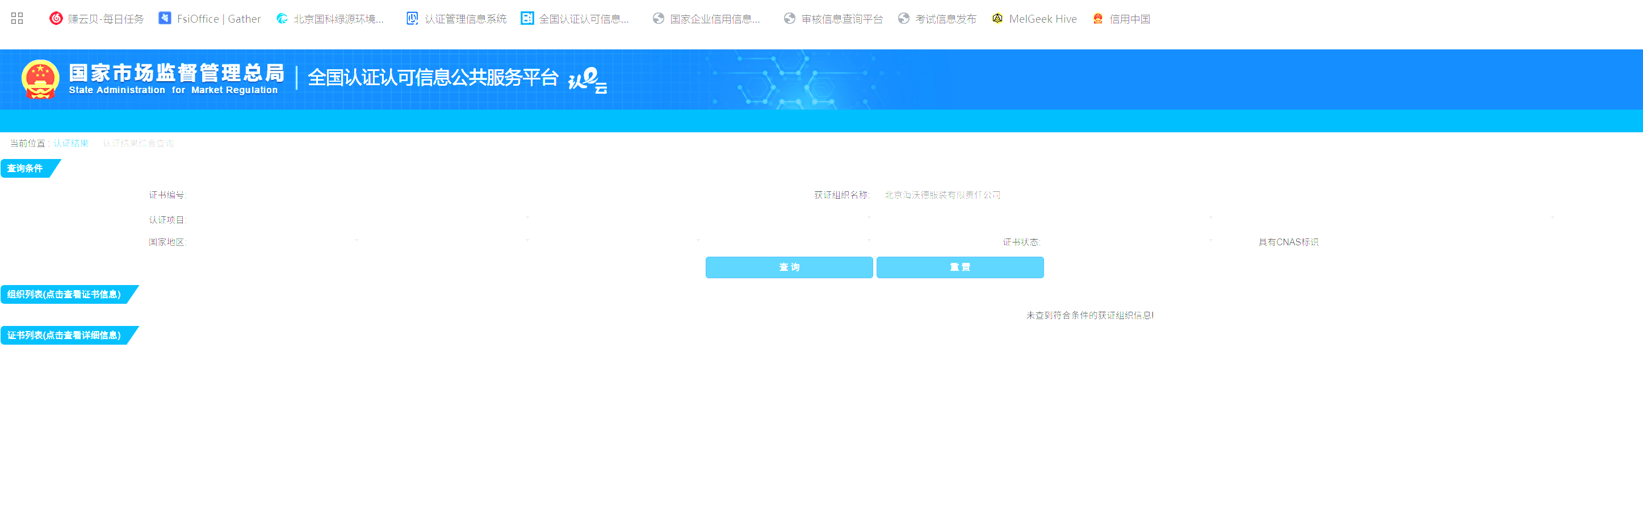Open the 国家企业信用信息 bookmark
This screenshot has width=1643, height=519.
pos(707,19)
